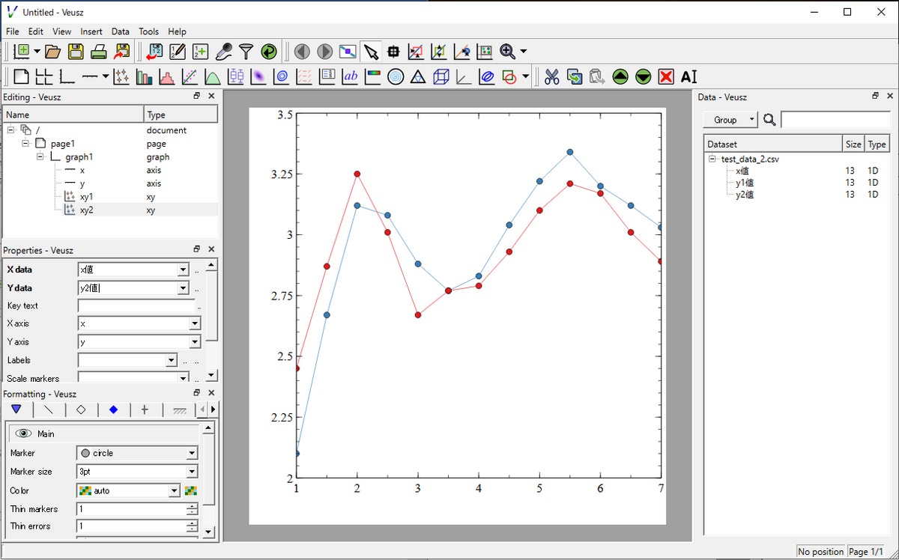The image size is (899, 560).
Task: Click the Move widget down green arrow
Action: click(x=644, y=76)
